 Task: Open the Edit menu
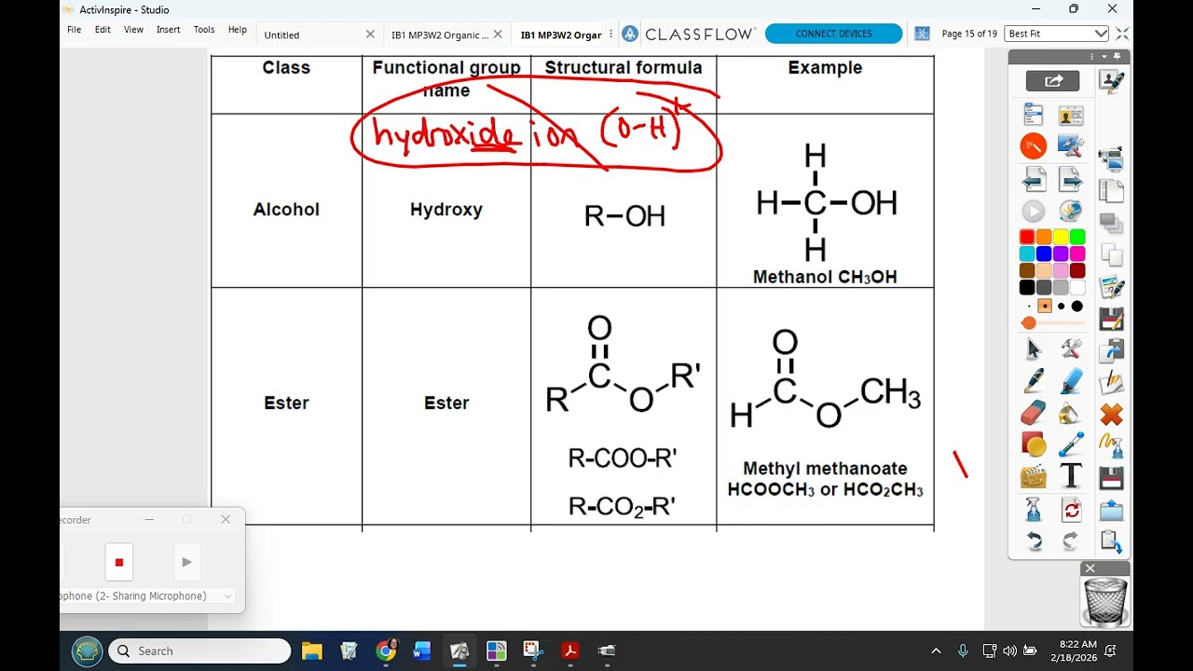[x=103, y=30]
